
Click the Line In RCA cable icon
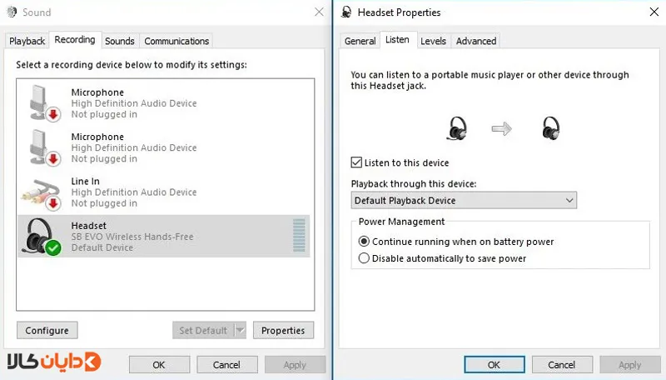tap(42, 193)
